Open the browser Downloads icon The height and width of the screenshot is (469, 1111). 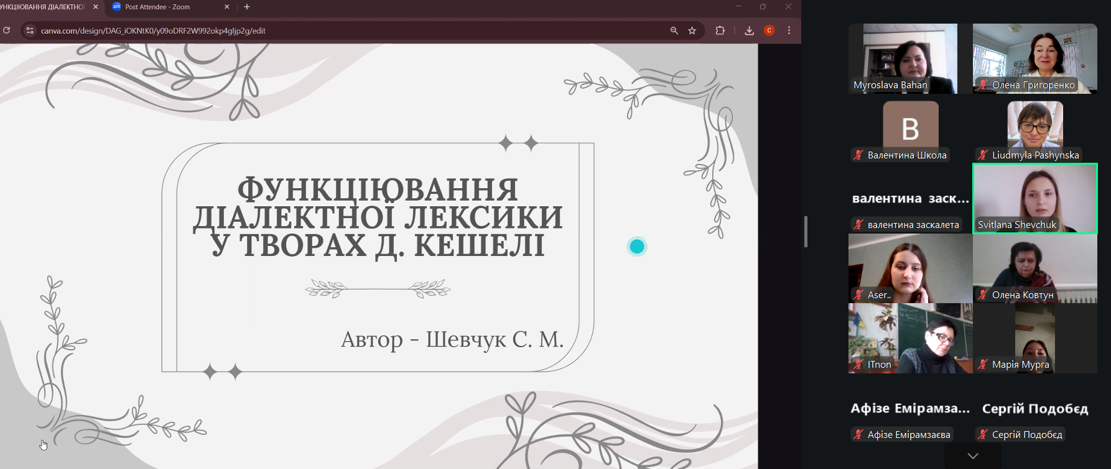[749, 30]
